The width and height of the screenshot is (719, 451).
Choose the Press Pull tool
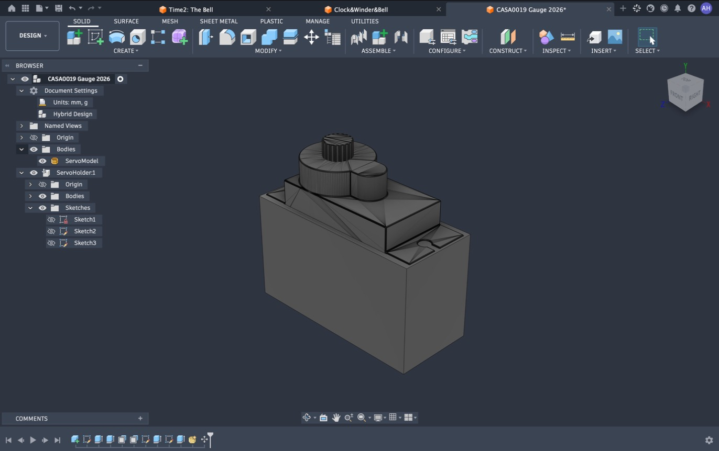click(206, 37)
